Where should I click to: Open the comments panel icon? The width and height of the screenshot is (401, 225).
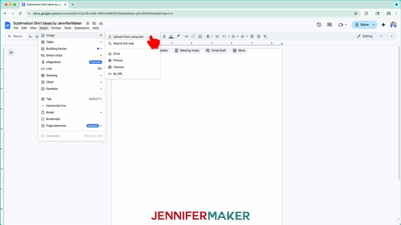(329, 25)
